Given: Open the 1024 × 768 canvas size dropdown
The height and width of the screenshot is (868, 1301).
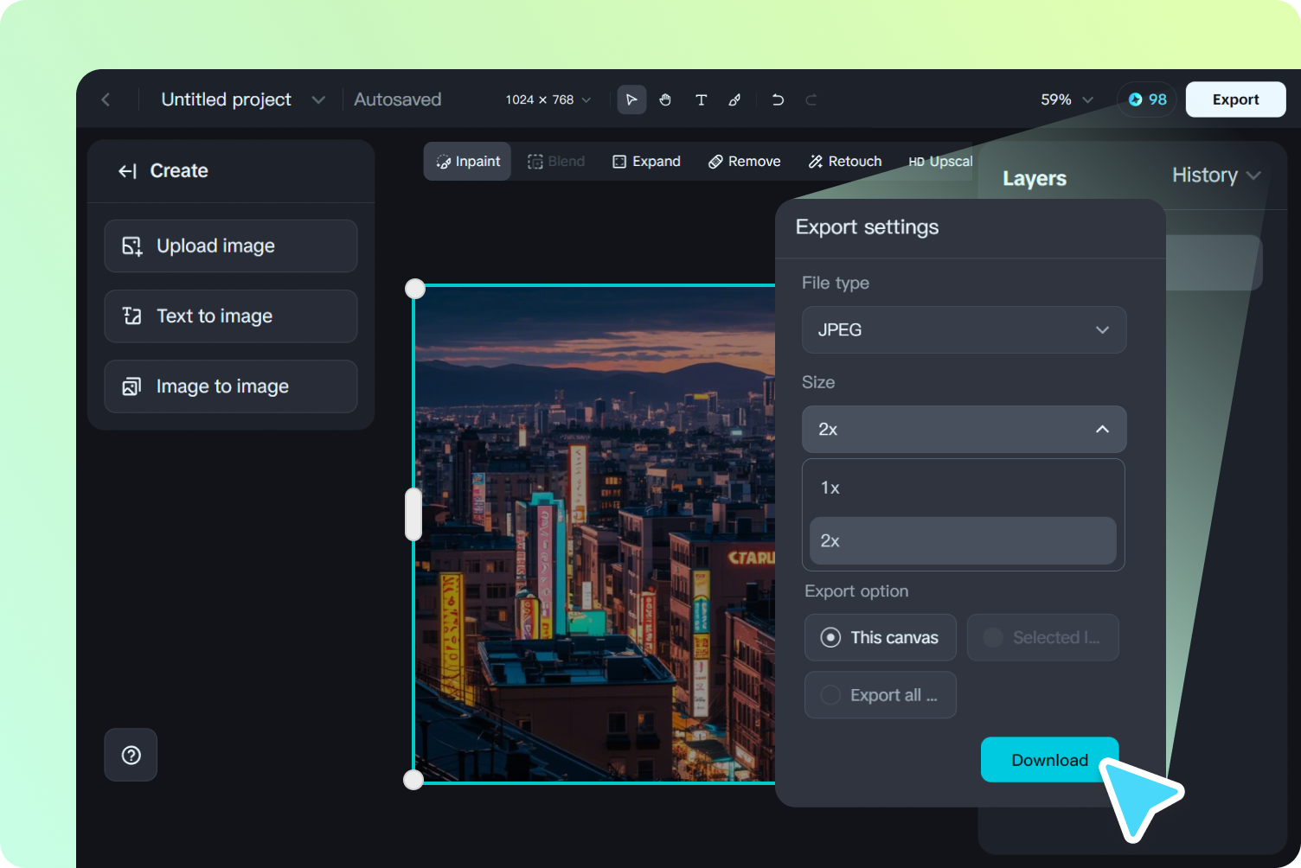Looking at the screenshot, I should [548, 99].
